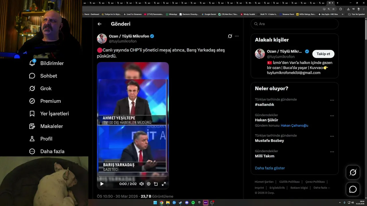Open Chrome three-dot menu
367x206 pixels.
click(x=364, y=9)
